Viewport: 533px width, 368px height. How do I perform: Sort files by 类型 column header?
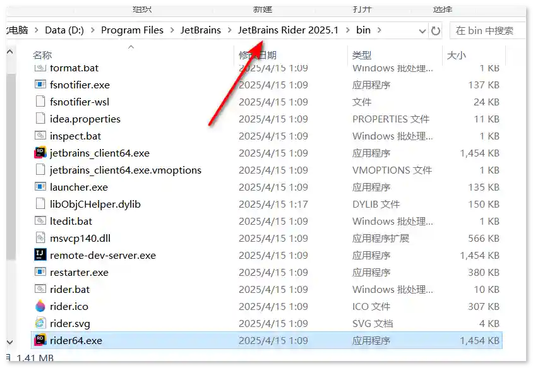361,56
